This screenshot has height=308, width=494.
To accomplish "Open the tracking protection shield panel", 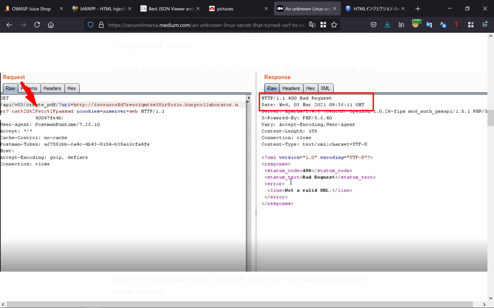I will click(91, 25).
